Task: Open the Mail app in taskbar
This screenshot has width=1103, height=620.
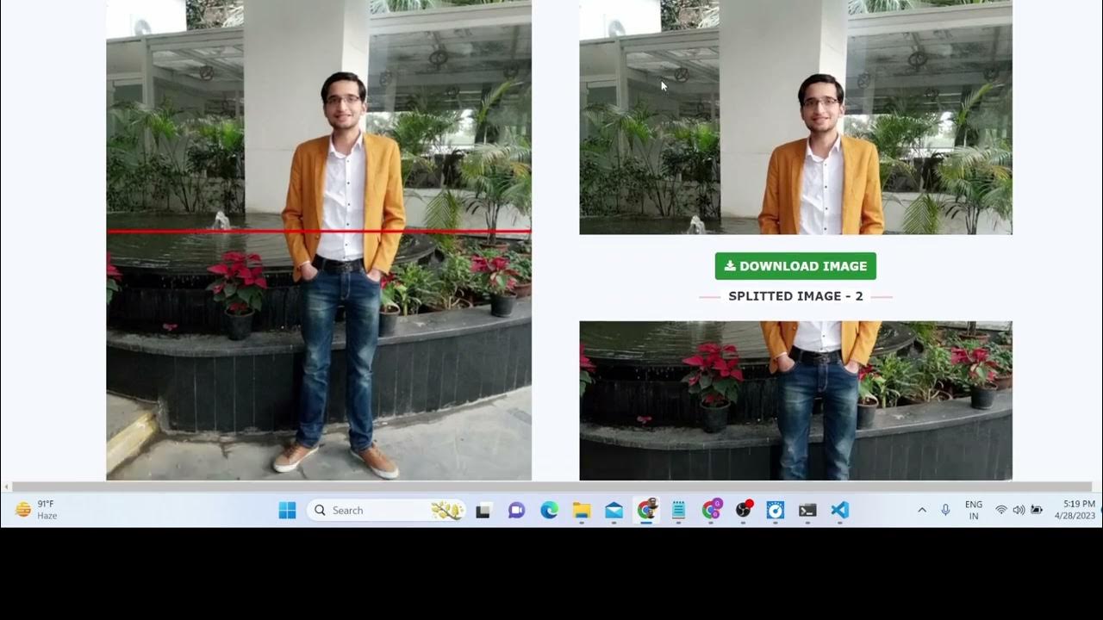Action: pos(614,511)
